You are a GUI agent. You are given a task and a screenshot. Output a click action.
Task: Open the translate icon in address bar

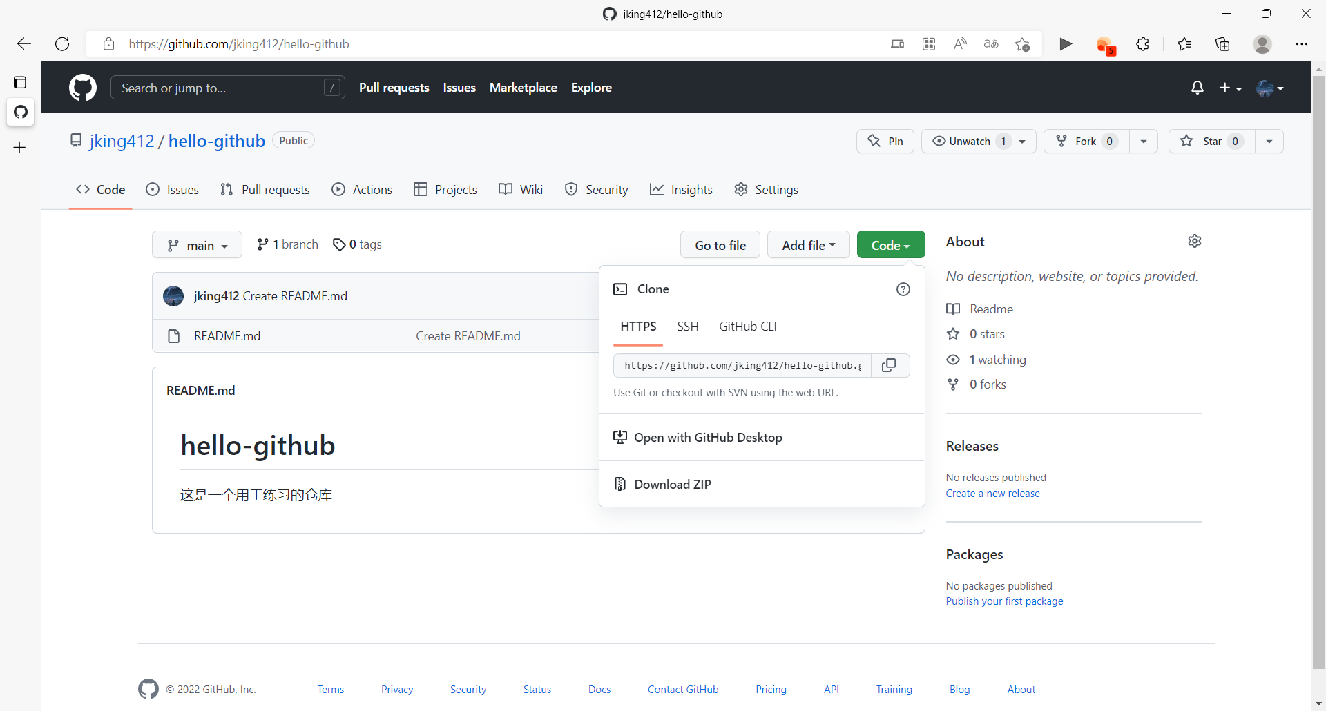tap(991, 44)
